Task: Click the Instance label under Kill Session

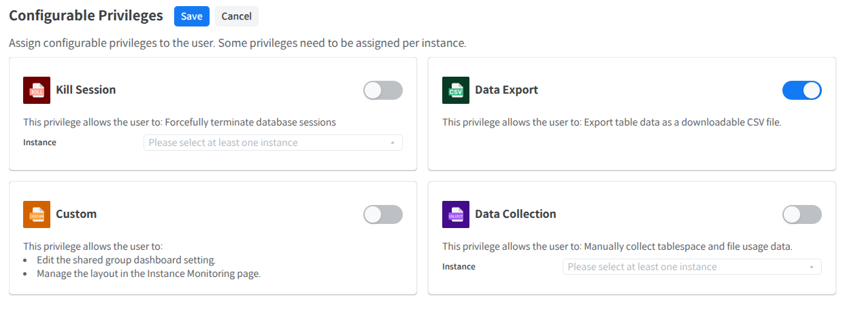Action: 39,143
